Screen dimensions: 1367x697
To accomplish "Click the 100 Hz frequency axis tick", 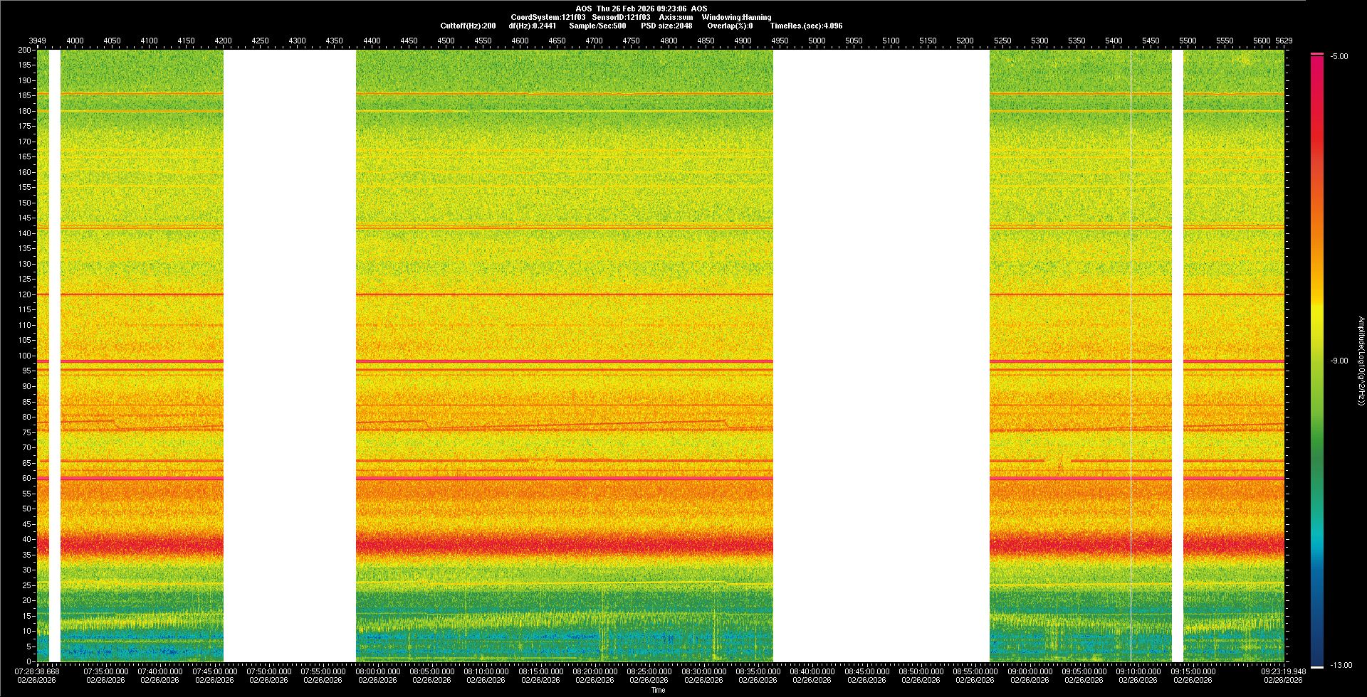I will coord(26,356).
